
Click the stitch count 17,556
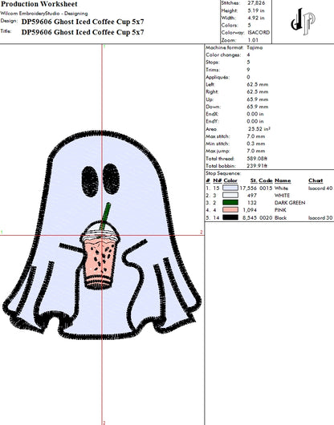point(248,188)
